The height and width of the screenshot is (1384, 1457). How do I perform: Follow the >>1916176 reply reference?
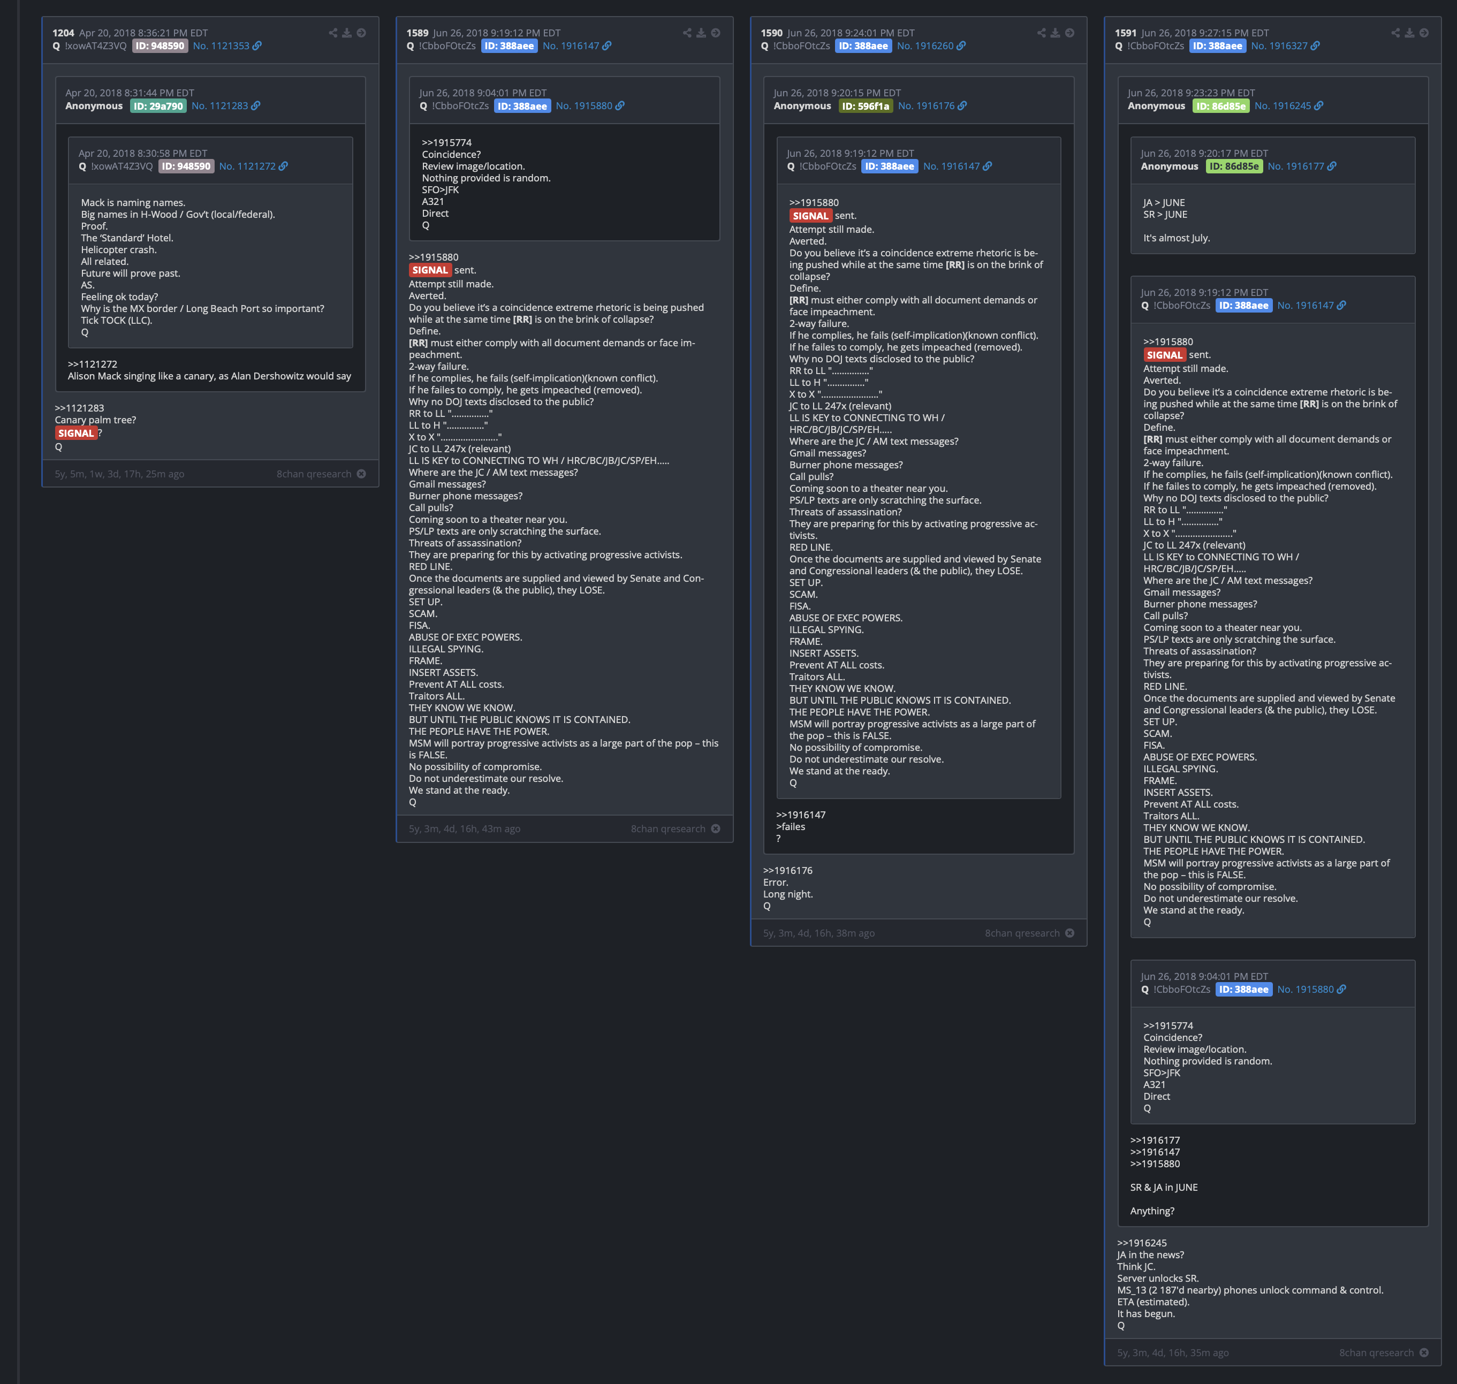[x=787, y=871]
